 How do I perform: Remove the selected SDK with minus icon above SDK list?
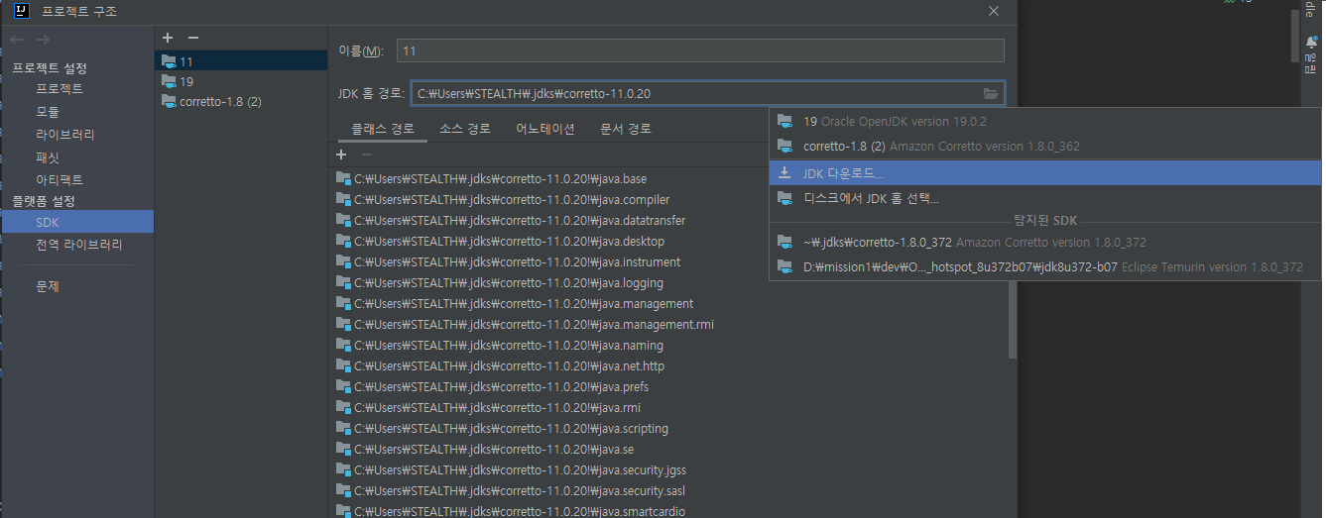(x=193, y=38)
